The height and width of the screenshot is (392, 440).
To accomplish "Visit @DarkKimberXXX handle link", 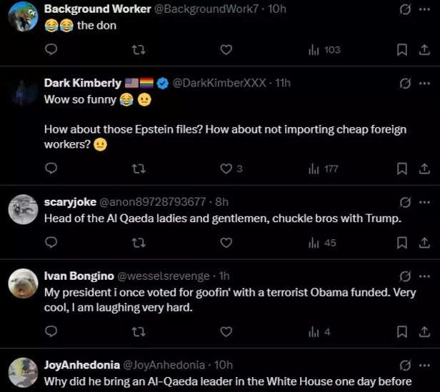I will 219,84.
